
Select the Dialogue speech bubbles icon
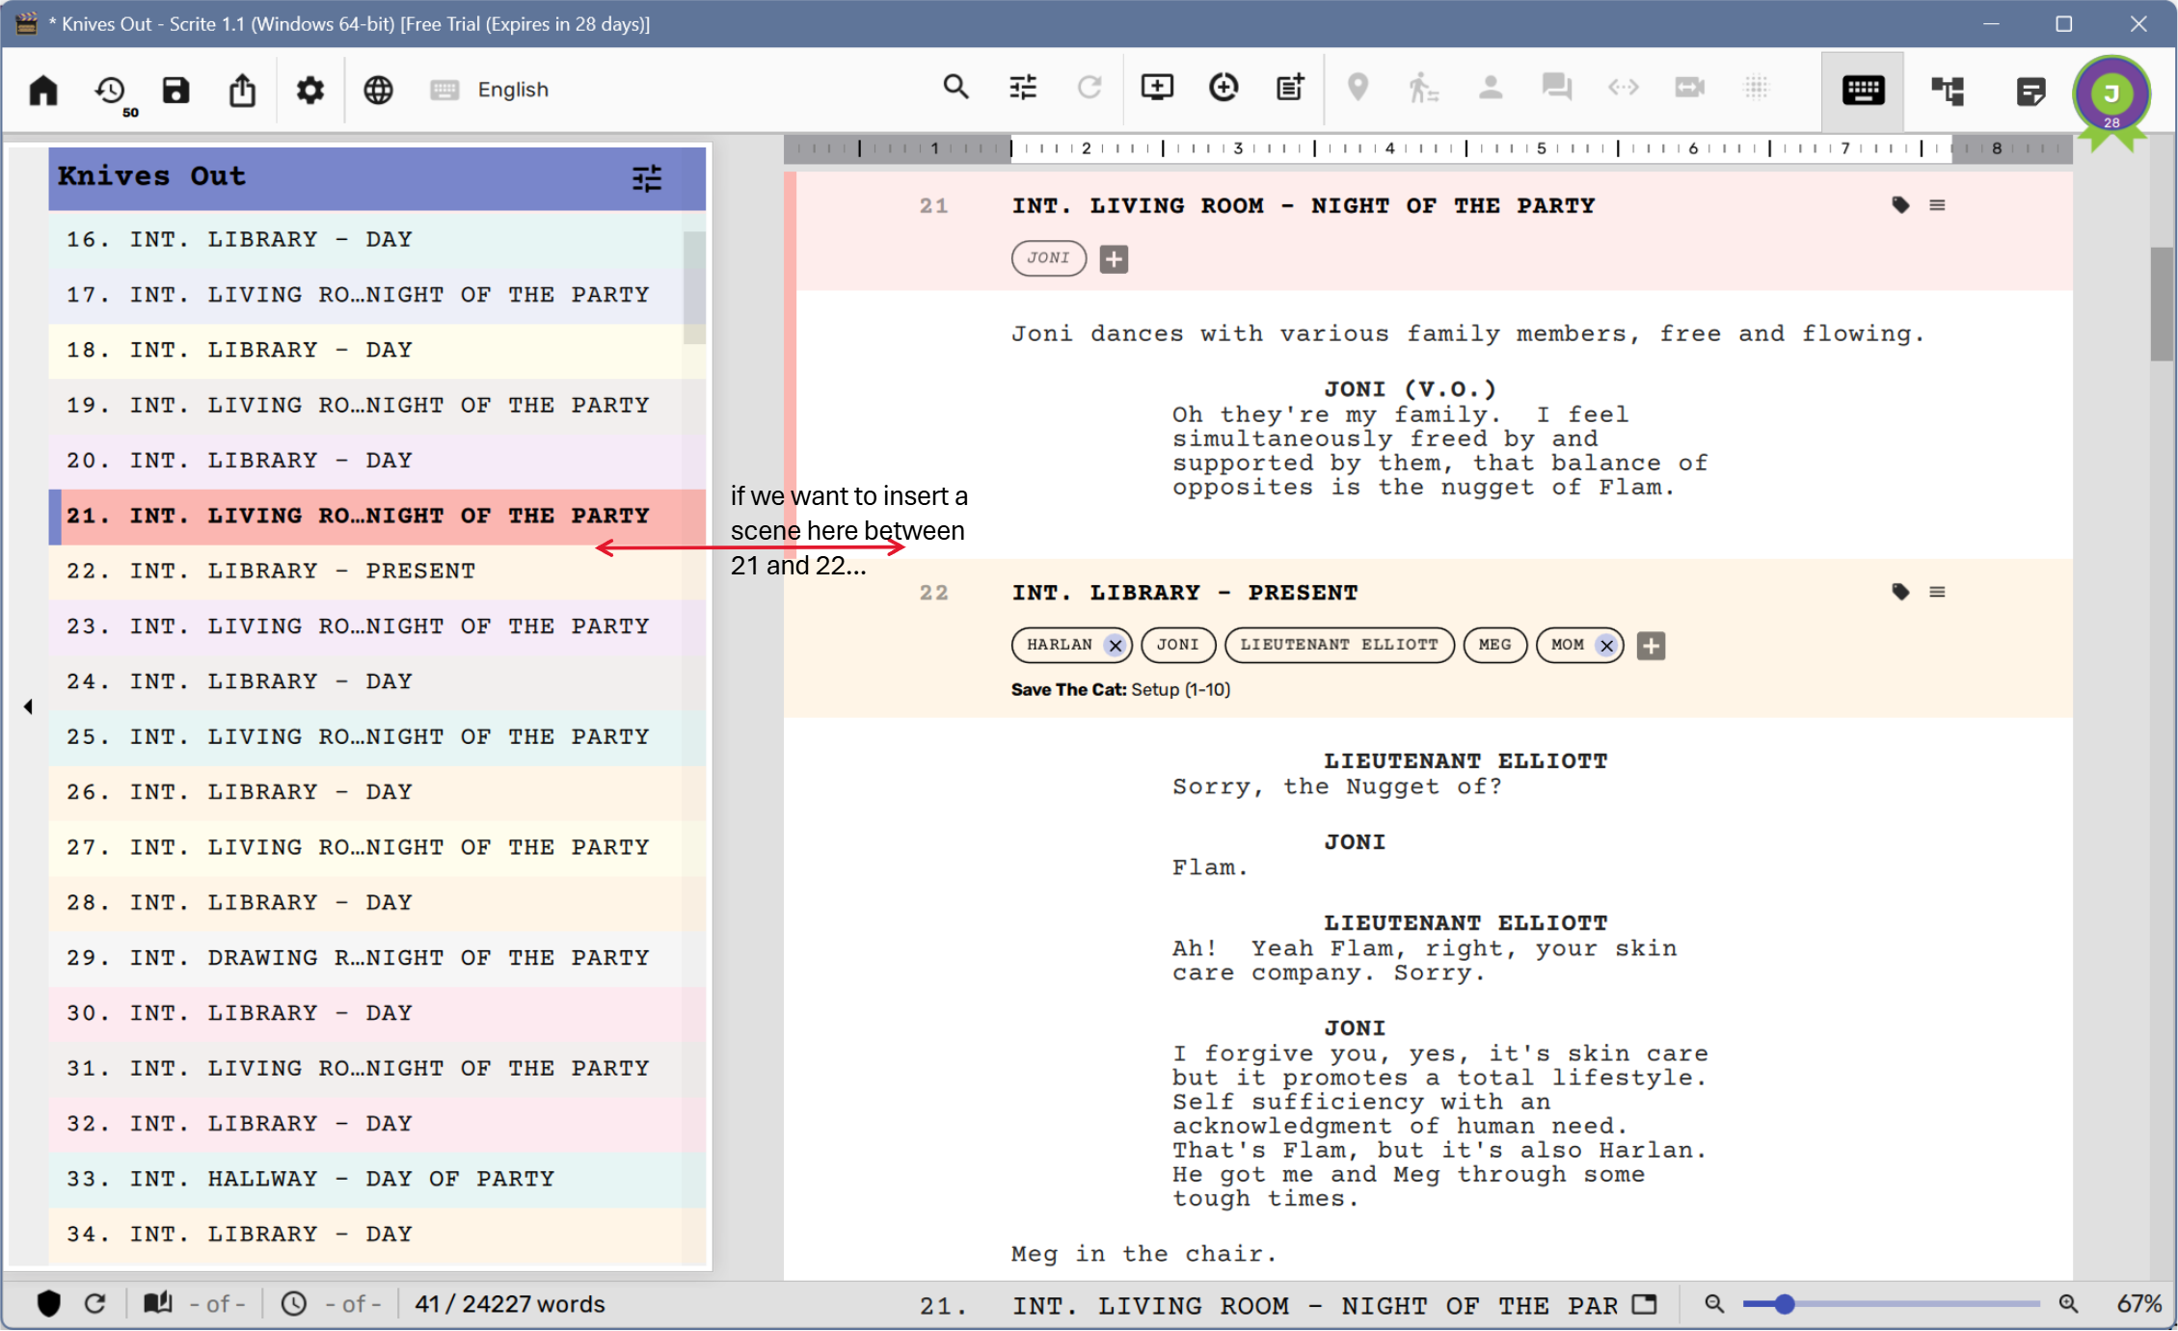click(x=1556, y=88)
